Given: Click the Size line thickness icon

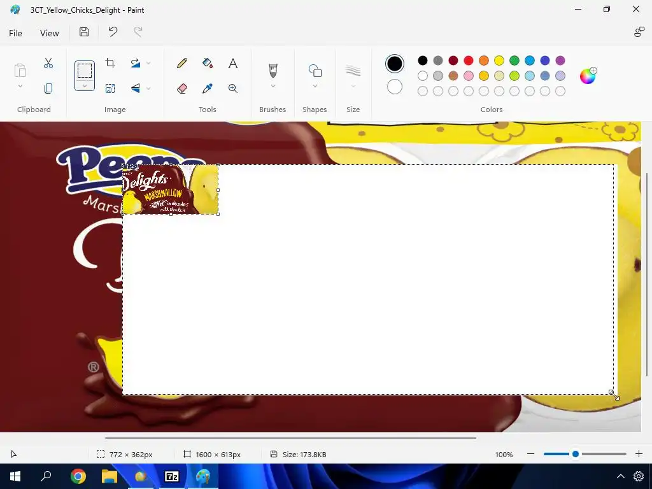Looking at the screenshot, I should 353,70.
